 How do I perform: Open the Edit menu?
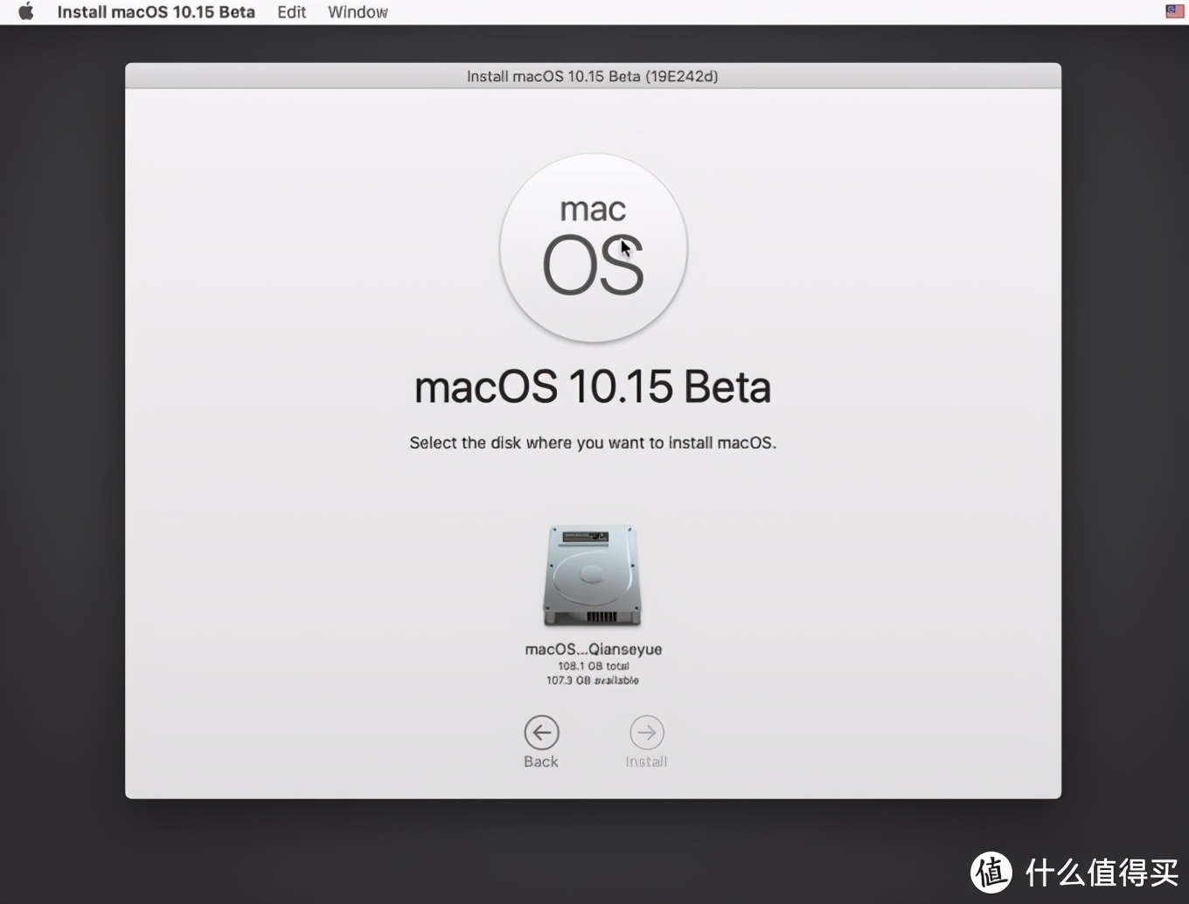(x=291, y=12)
